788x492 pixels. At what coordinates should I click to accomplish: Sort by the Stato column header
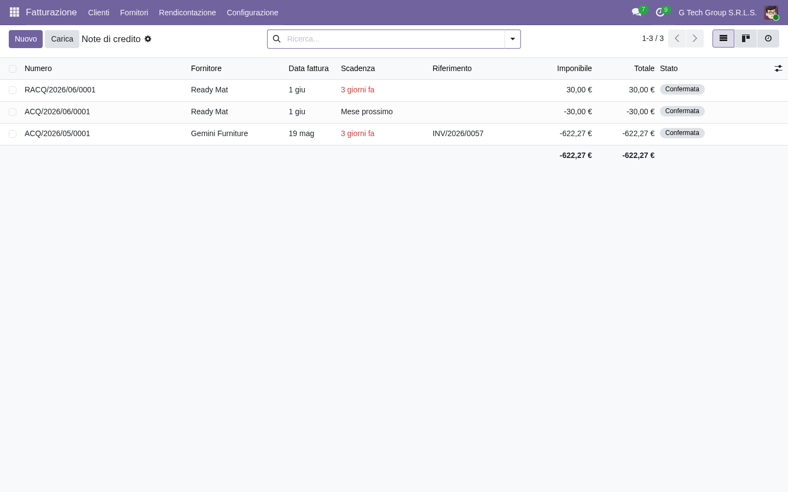click(669, 68)
